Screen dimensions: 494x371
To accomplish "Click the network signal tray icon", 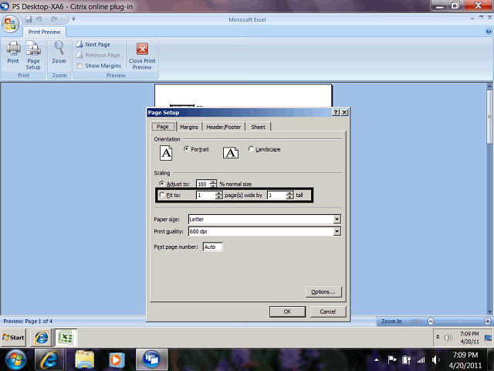I will point(421,359).
